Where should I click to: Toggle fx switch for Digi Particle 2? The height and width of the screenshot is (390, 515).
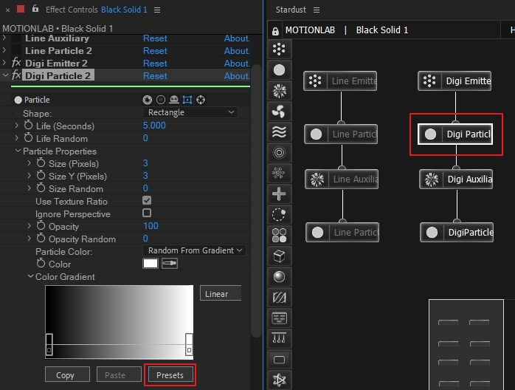pos(16,75)
